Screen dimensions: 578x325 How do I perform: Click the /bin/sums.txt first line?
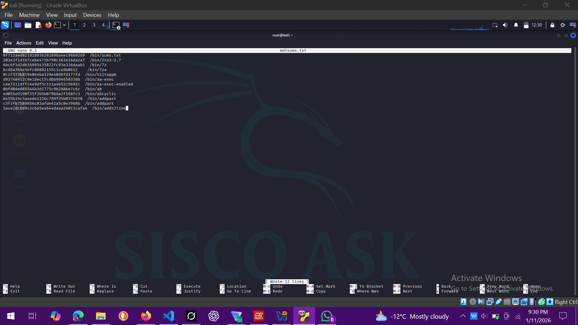pyautogui.click(x=62, y=55)
